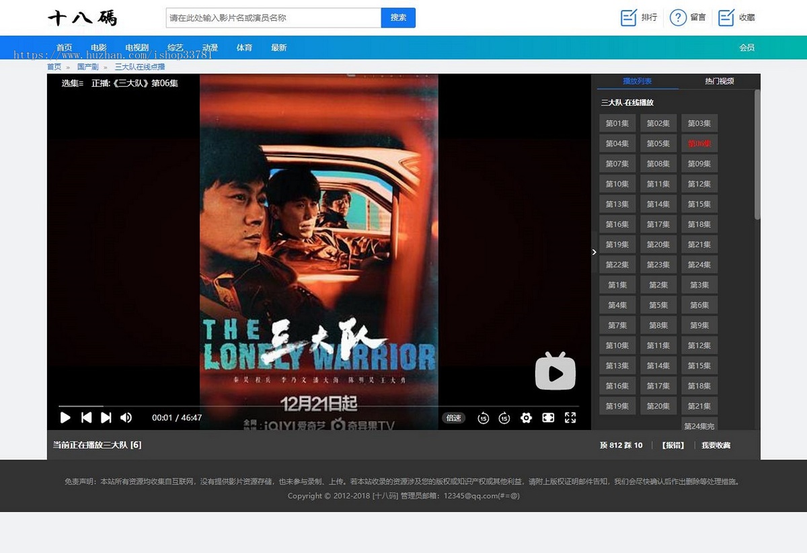This screenshot has height=553, width=807.
Task: Select episode 第03集
Action: pos(699,123)
